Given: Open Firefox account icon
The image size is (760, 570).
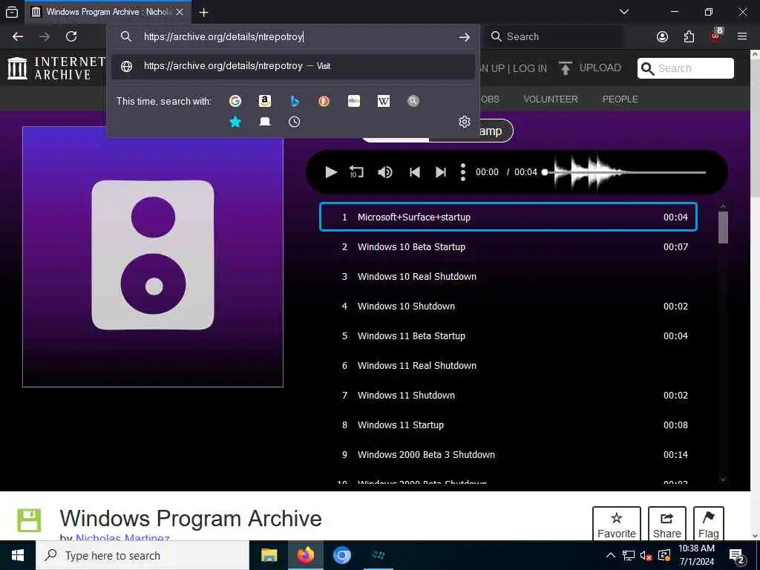Looking at the screenshot, I should coord(662,36).
